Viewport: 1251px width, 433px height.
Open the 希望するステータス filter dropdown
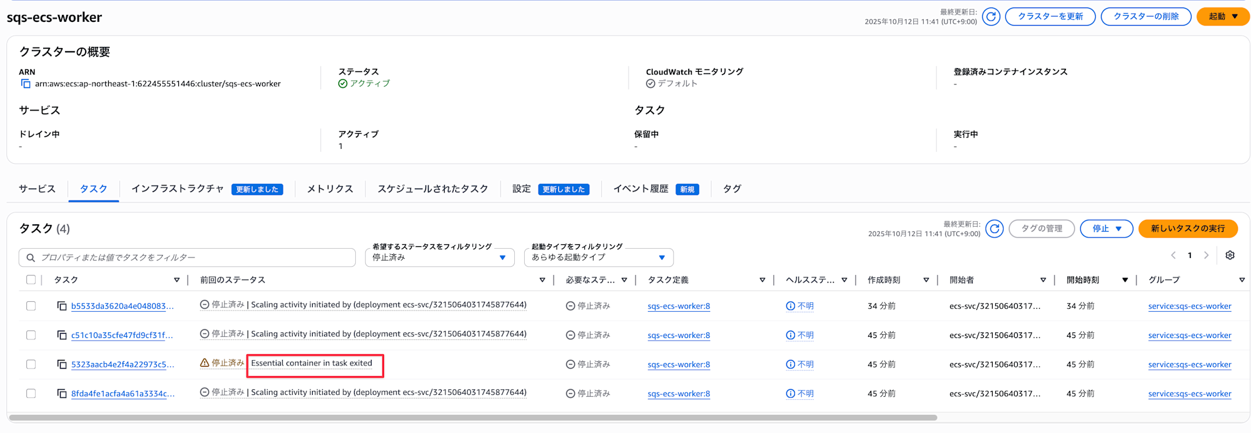click(x=439, y=257)
